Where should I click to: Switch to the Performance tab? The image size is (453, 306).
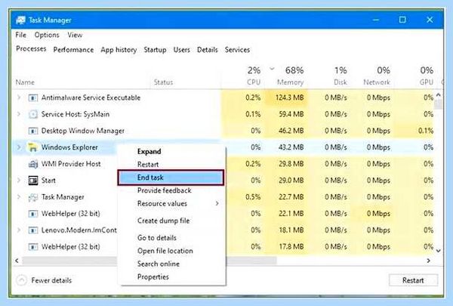point(73,50)
